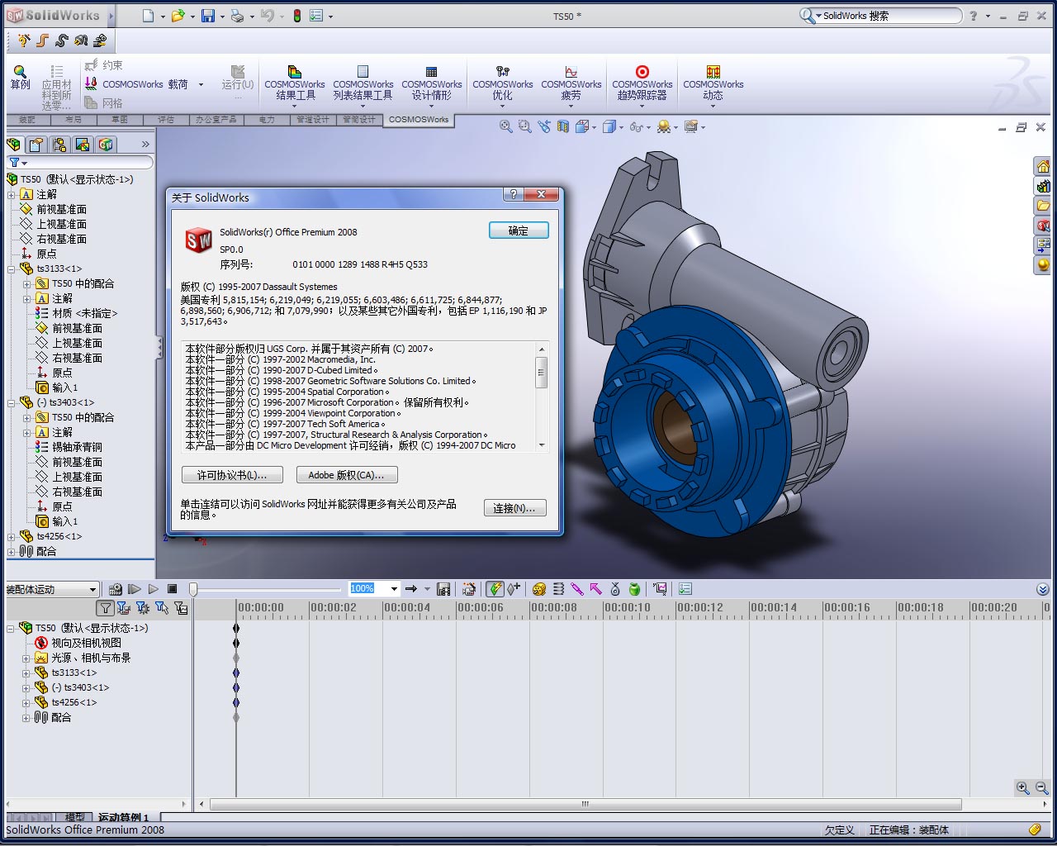Click the Print icon in the top toolbar

click(x=237, y=16)
